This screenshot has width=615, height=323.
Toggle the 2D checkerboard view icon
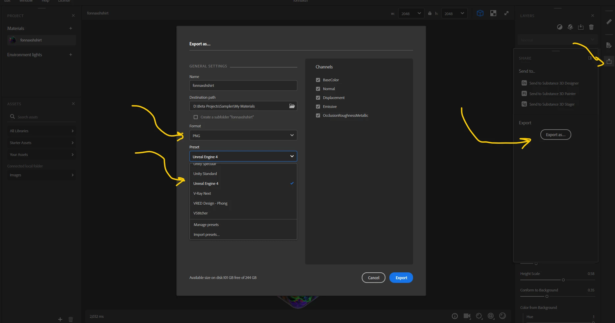[493, 13]
